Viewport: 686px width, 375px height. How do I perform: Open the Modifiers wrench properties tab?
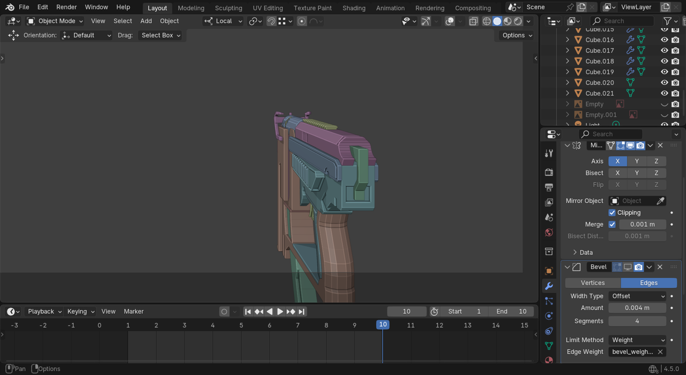point(549,286)
